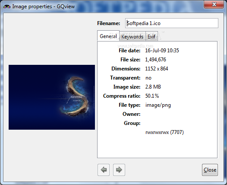The width and height of the screenshot is (227, 185).
Task: Click the Dimensions label
Action: pyautogui.click(x=126, y=69)
